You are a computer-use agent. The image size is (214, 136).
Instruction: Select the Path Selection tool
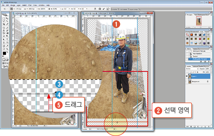click(x=4, y=40)
